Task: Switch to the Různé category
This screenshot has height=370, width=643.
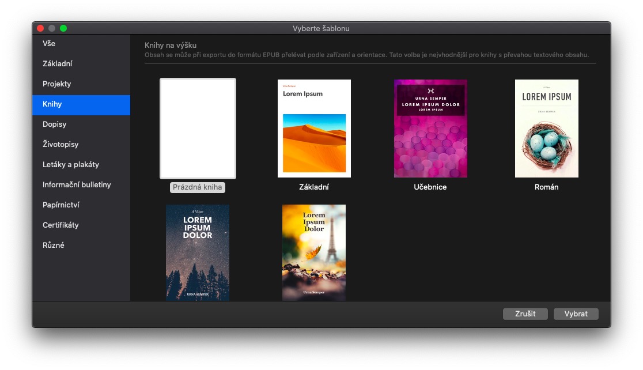Action: coord(81,245)
